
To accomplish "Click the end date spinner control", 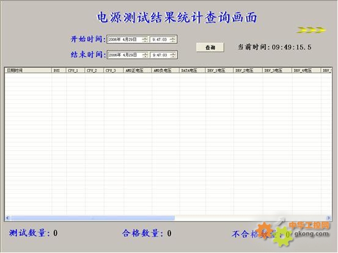I will pyautogui.click(x=145, y=55).
